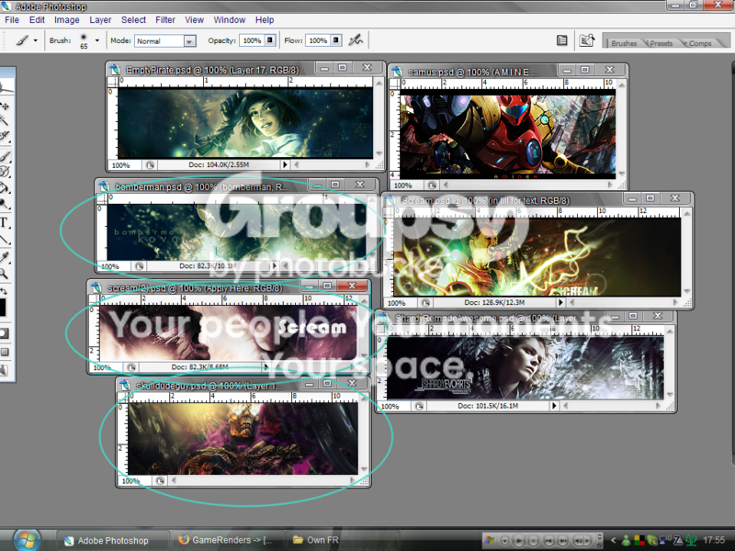Select the Zoom magnifier tool
The height and width of the screenshot is (551, 735).
(x=4, y=274)
